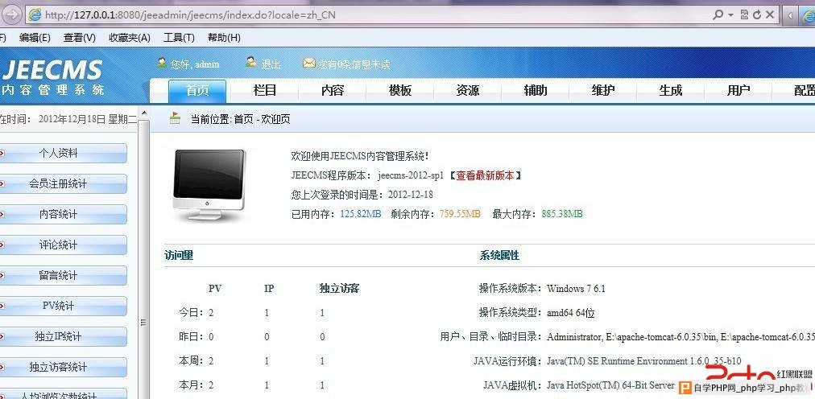Open the 查看(V) menu
815x399 pixels.
[x=80, y=37]
